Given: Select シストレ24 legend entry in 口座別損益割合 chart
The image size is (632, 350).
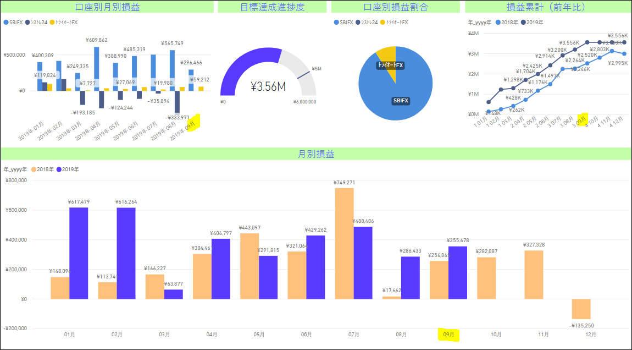Looking at the screenshot, I should point(367,22).
